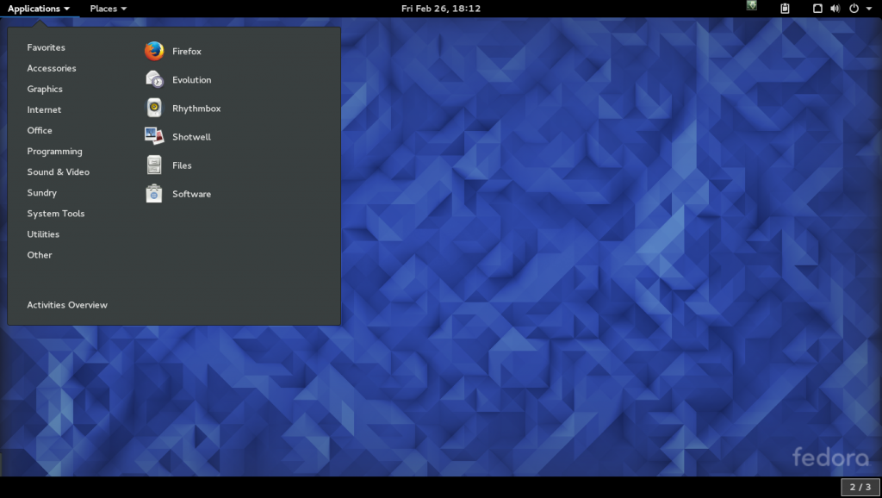The width and height of the screenshot is (882, 498).
Task: Click the wired network status icon
Action: [818, 9]
